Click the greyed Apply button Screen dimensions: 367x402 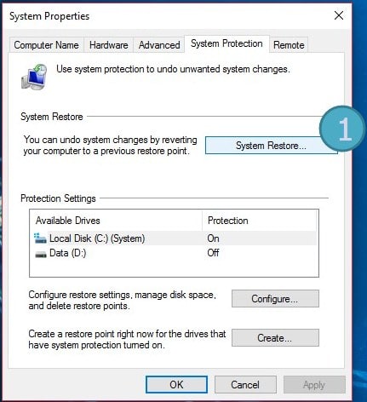(x=314, y=385)
